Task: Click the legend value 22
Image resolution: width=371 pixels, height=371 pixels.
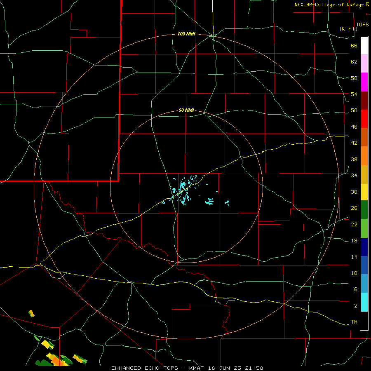Action: 354,224
